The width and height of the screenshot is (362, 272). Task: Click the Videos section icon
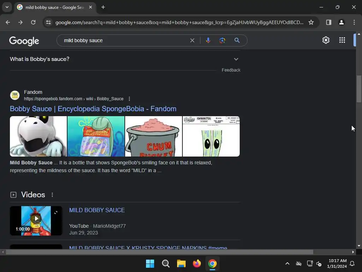[x=13, y=195]
